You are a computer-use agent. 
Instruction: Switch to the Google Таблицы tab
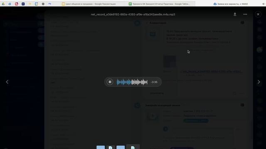click(159, 4)
